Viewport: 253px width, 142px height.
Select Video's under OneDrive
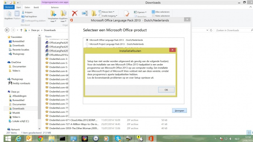pyautogui.click(x=14, y=71)
